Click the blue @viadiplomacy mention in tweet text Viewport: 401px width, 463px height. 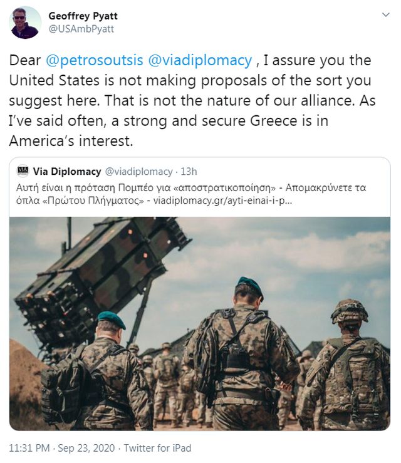coord(199,61)
